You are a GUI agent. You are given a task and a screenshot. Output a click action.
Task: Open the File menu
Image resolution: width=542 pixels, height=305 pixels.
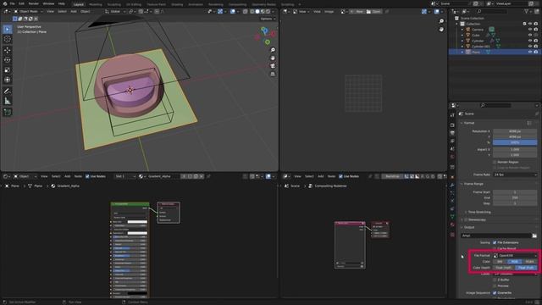[12, 3]
